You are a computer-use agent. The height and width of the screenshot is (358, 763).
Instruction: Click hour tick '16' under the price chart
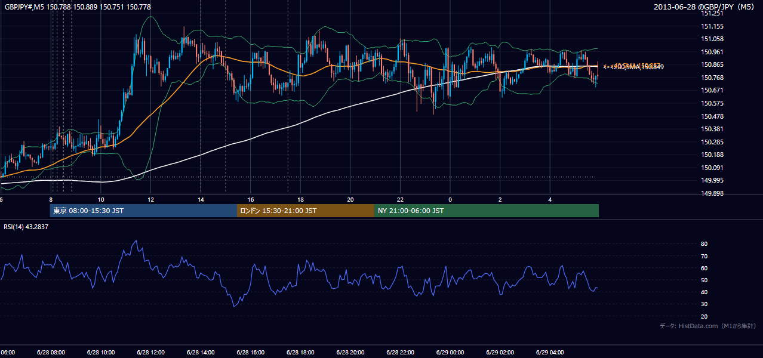(251, 199)
